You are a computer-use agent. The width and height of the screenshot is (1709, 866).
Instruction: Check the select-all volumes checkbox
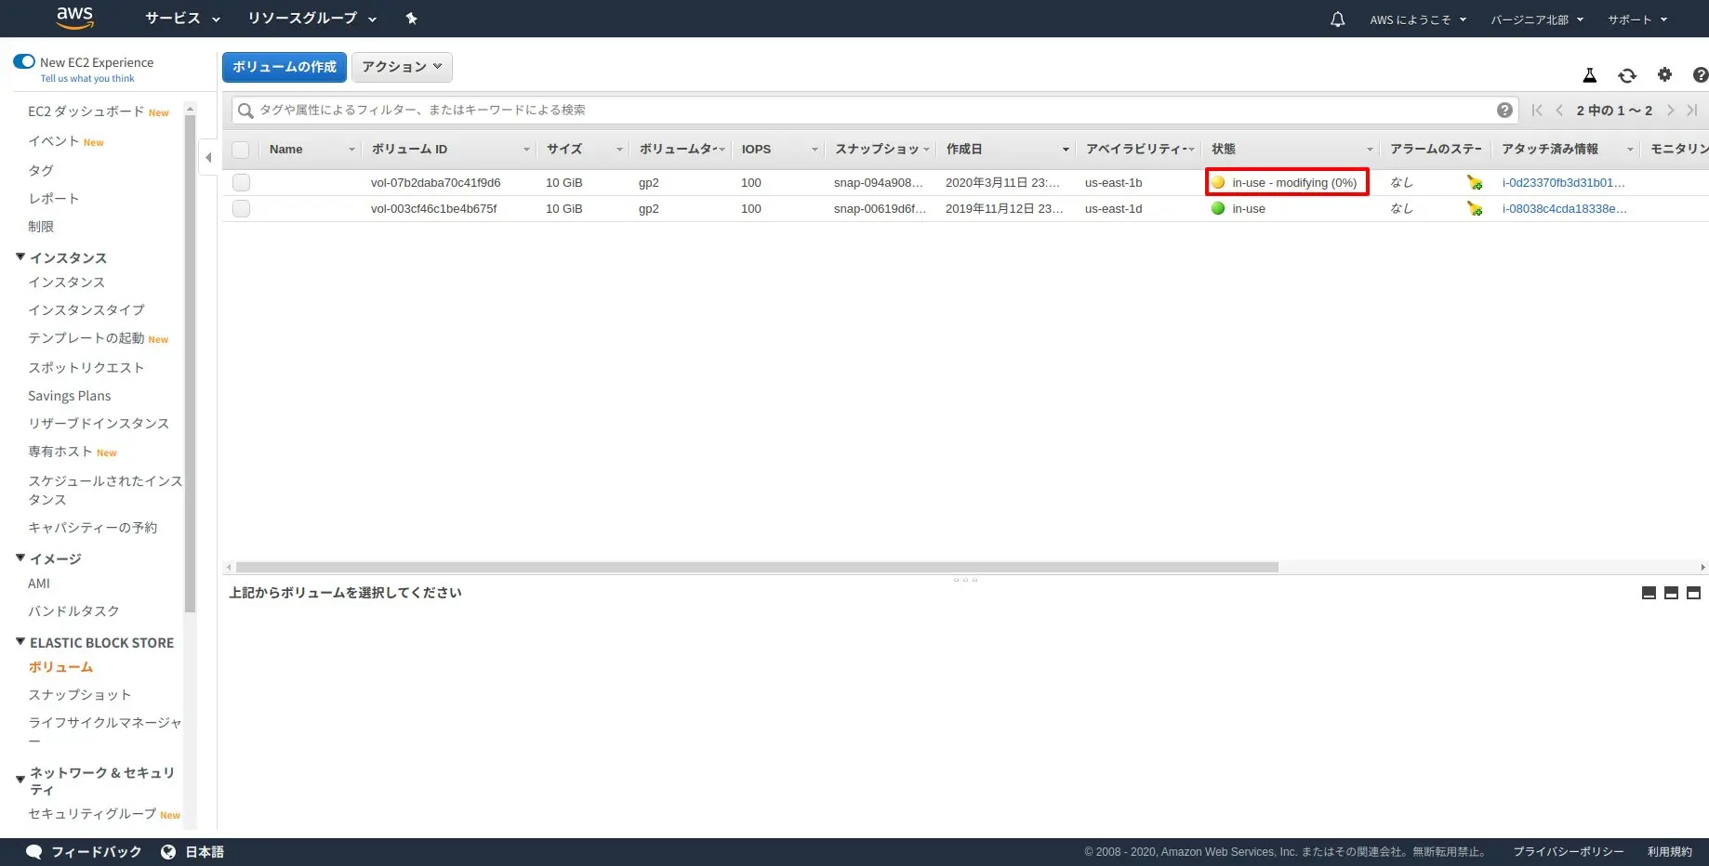(241, 150)
